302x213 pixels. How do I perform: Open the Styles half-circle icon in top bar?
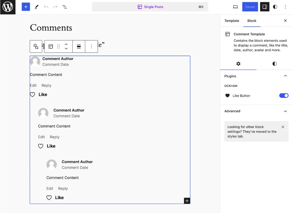[x=275, y=7]
